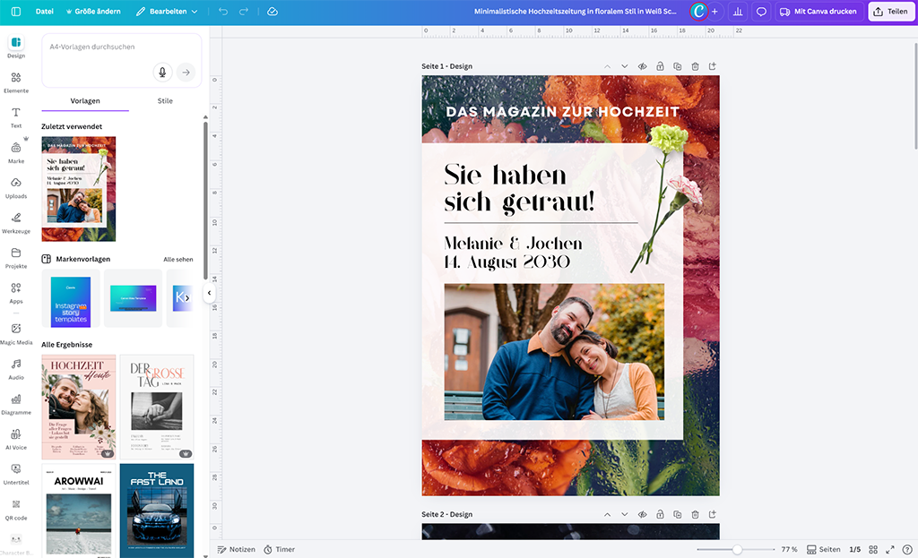Move Seite 1 down with chevron
The height and width of the screenshot is (558, 918).
625,66
